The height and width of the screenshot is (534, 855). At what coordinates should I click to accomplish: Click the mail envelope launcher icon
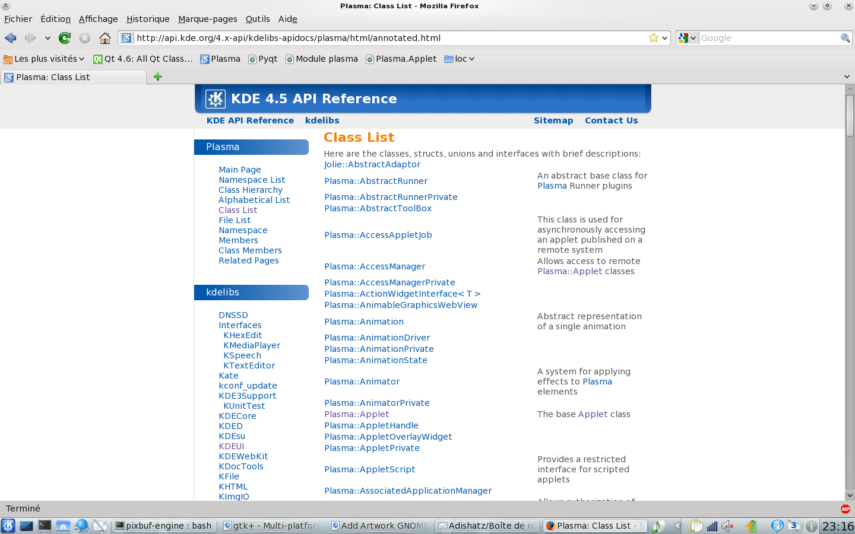coord(100,526)
